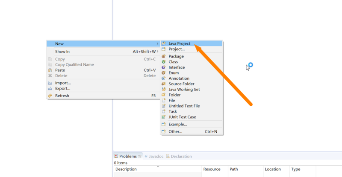Click the Package icon in New submenu
The height and width of the screenshot is (177, 342).
click(164, 56)
